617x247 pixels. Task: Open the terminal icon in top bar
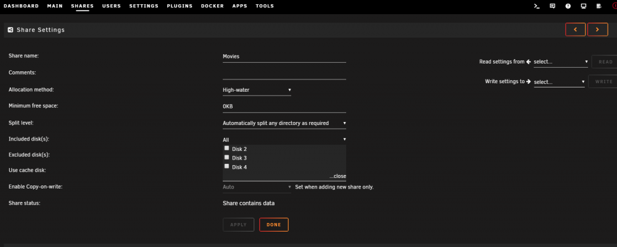point(536,6)
